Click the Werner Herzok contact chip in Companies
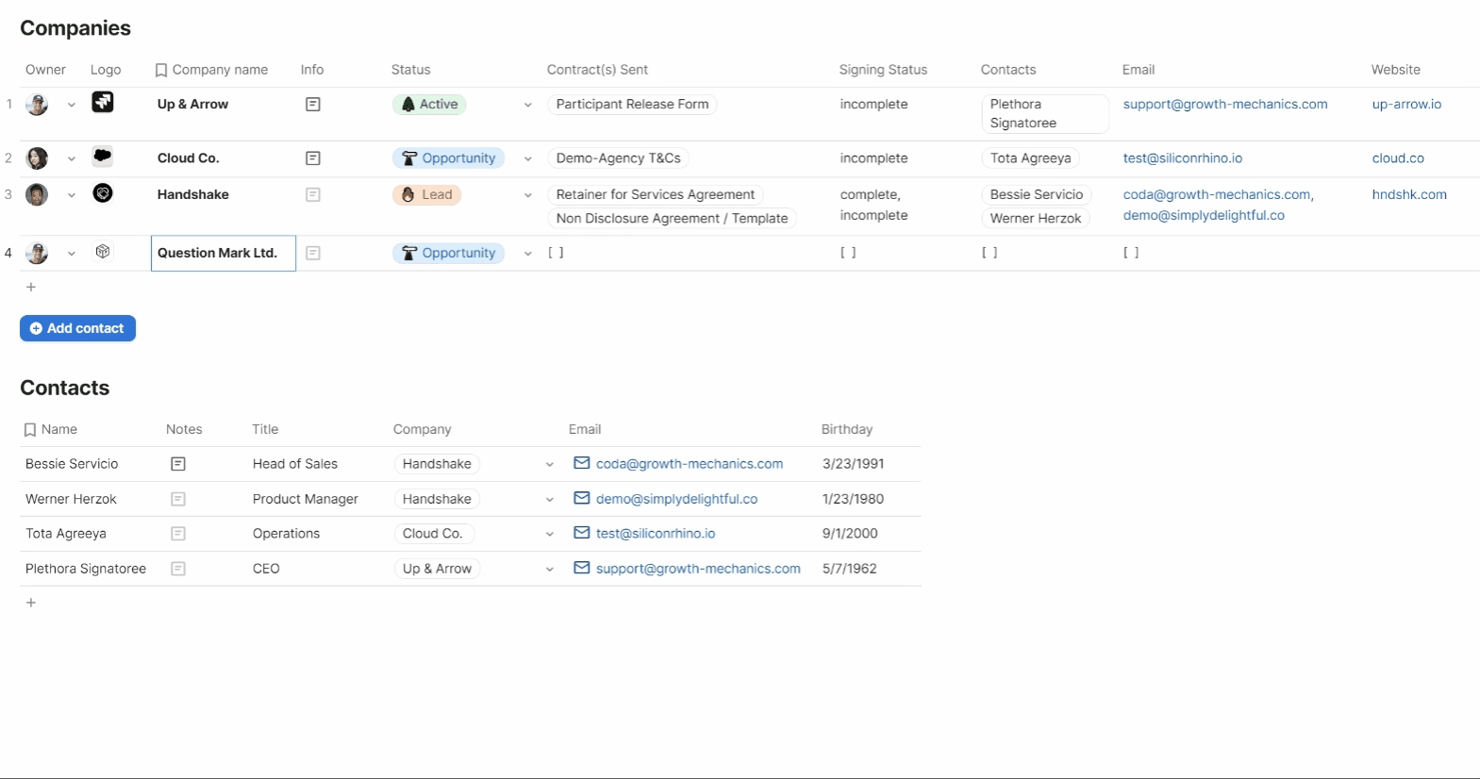This screenshot has height=779, width=1480. 1036,218
